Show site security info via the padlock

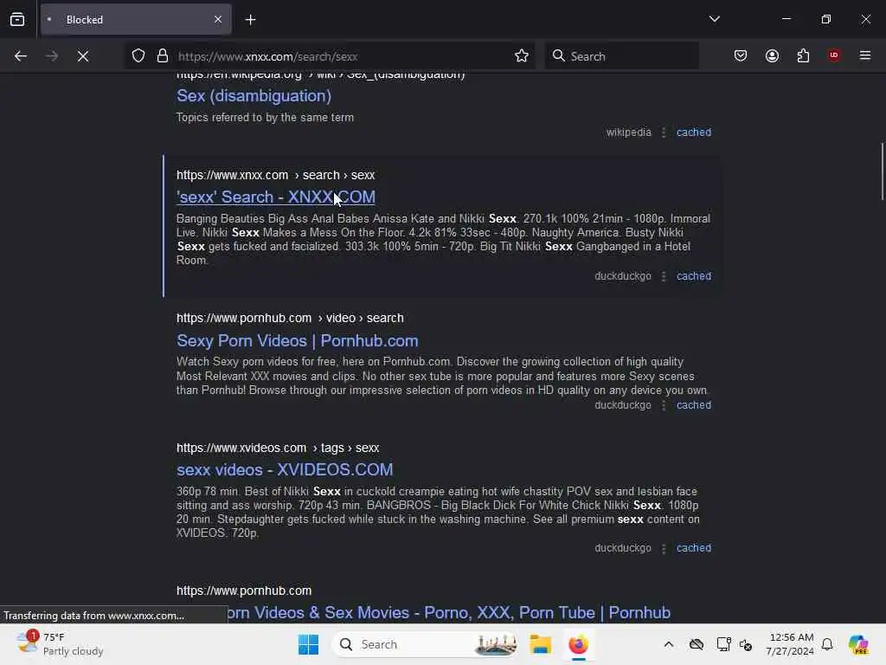(x=163, y=55)
